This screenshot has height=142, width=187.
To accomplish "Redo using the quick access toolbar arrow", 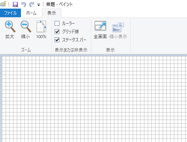I will coord(32,4).
